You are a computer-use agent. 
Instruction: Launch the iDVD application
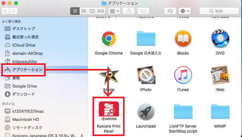tap(220, 39)
